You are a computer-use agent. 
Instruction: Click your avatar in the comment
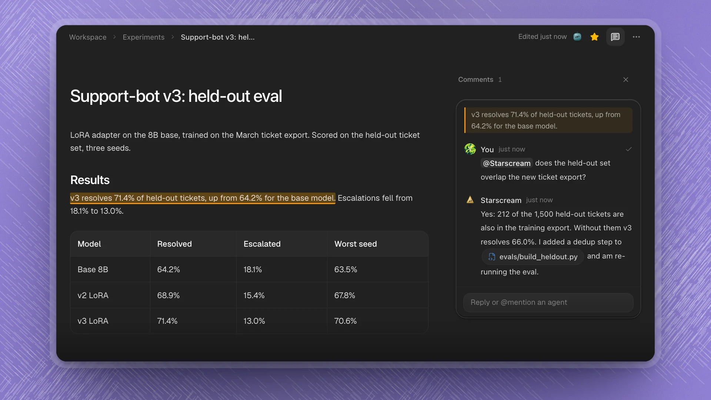tap(470, 149)
